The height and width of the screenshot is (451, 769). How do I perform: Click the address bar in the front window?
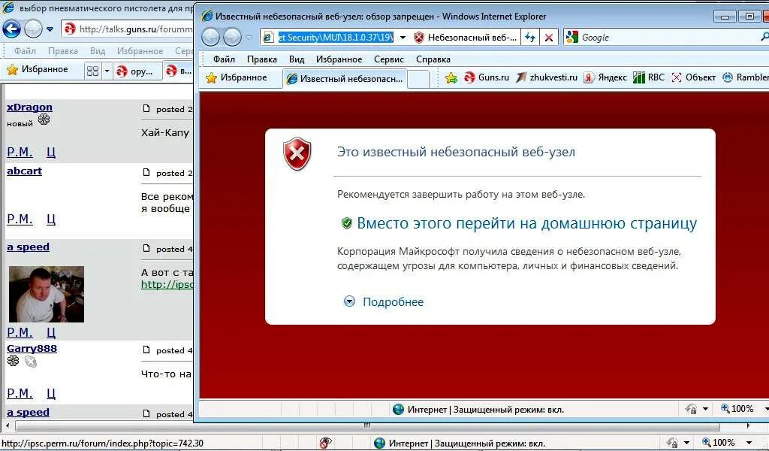pyautogui.click(x=336, y=38)
